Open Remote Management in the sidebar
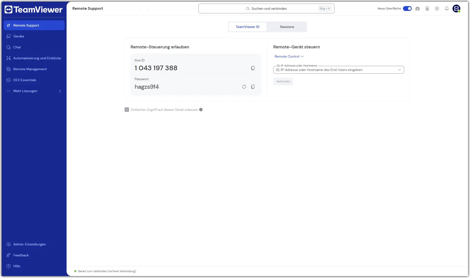This screenshot has height=278, width=470. [x=34, y=69]
